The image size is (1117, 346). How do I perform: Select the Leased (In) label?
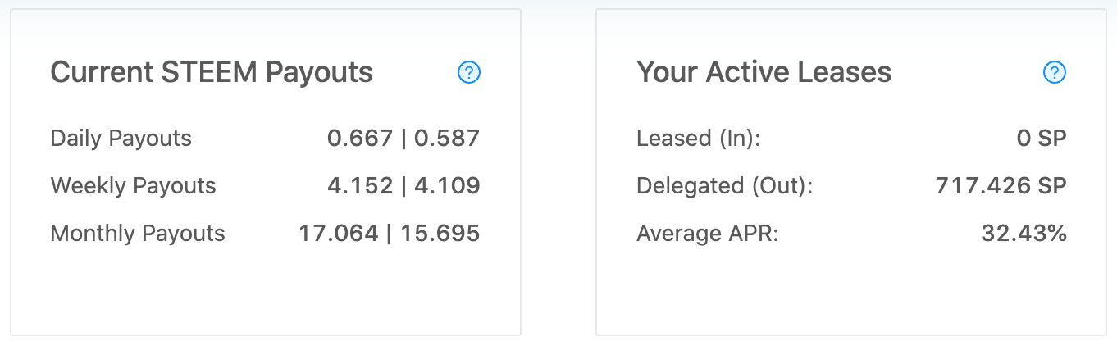[699, 139]
